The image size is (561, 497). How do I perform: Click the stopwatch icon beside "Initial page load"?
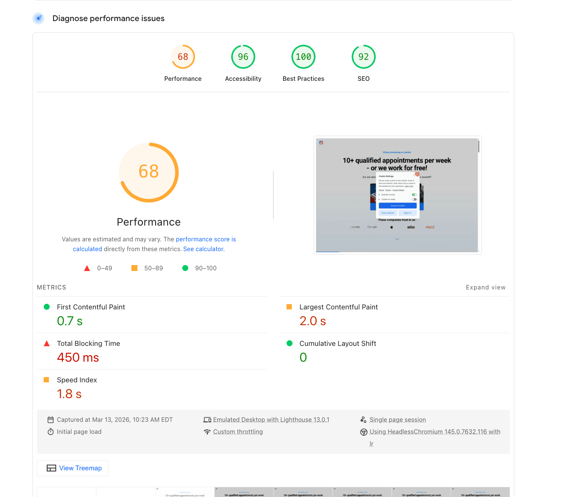[51, 432]
